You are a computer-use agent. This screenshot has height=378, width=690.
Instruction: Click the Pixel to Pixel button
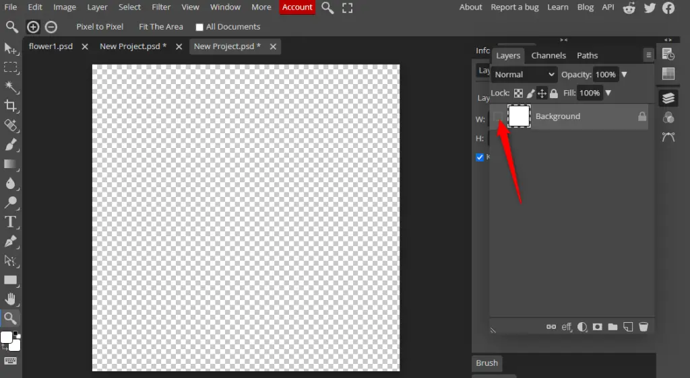(100, 27)
